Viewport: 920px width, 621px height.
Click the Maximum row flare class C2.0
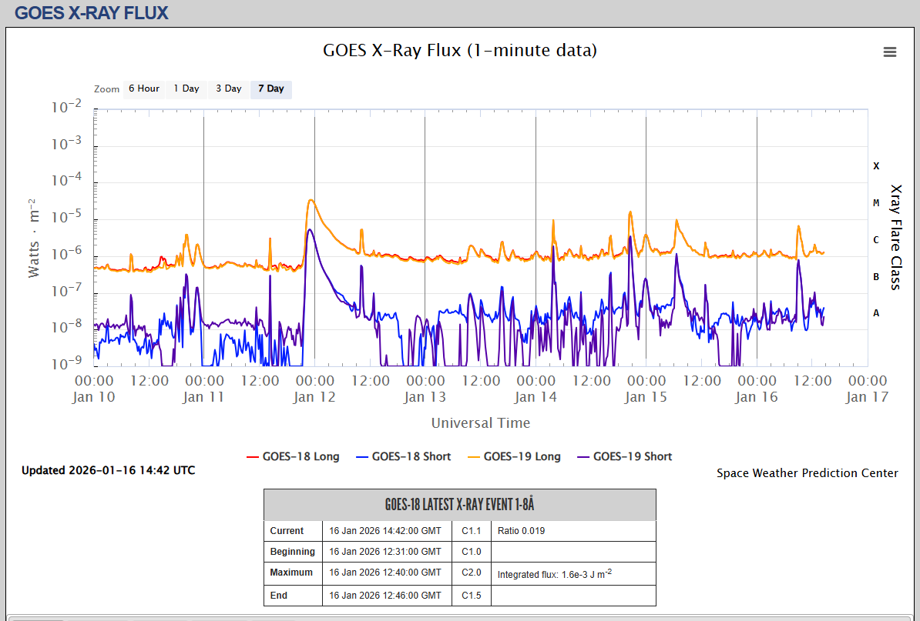[471, 573]
